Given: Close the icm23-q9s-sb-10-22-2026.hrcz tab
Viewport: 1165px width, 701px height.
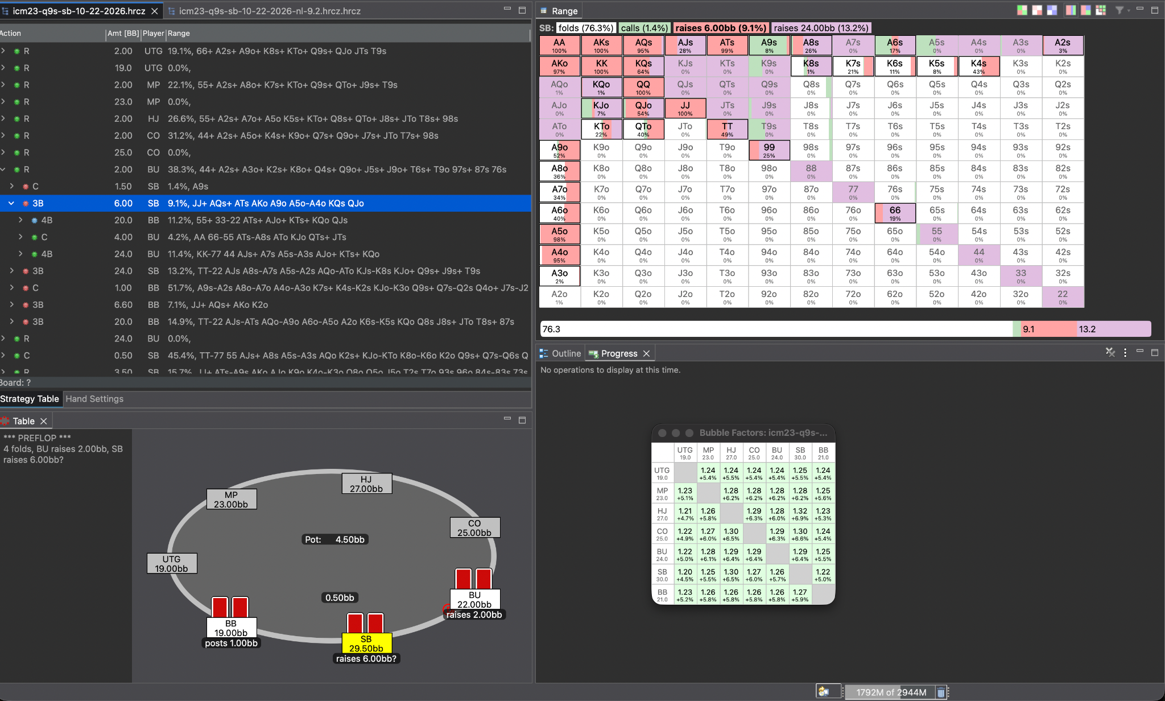Looking at the screenshot, I should tap(154, 11).
